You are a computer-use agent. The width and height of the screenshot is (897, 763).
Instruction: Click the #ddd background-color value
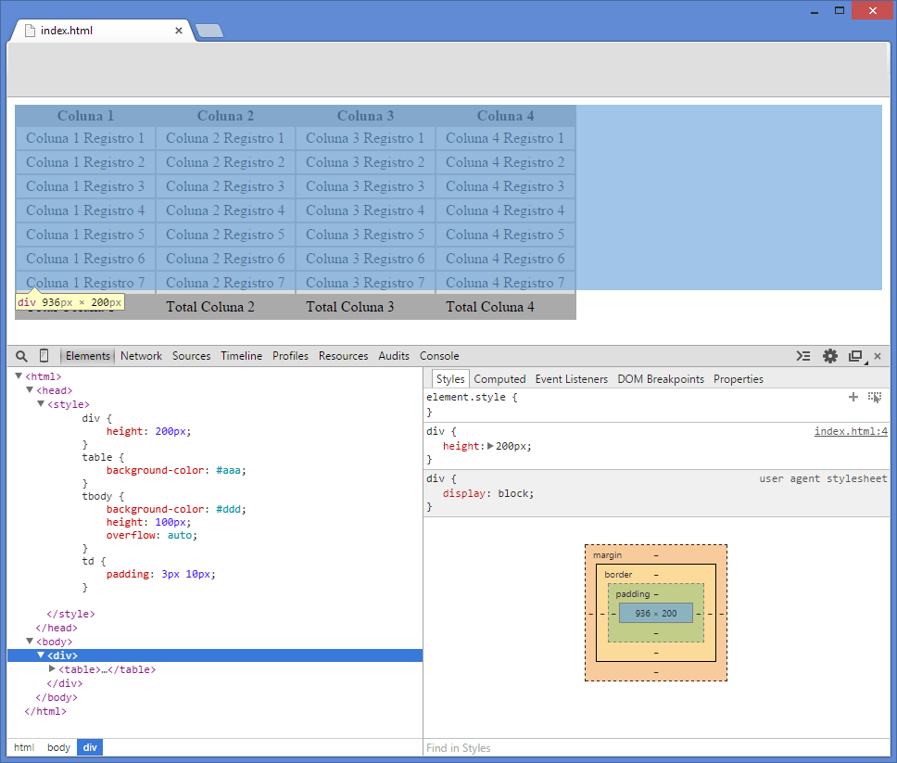[x=228, y=509]
